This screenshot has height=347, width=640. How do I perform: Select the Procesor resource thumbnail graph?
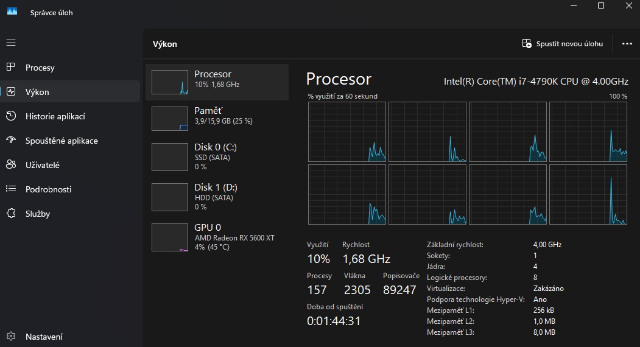(x=170, y=82)
